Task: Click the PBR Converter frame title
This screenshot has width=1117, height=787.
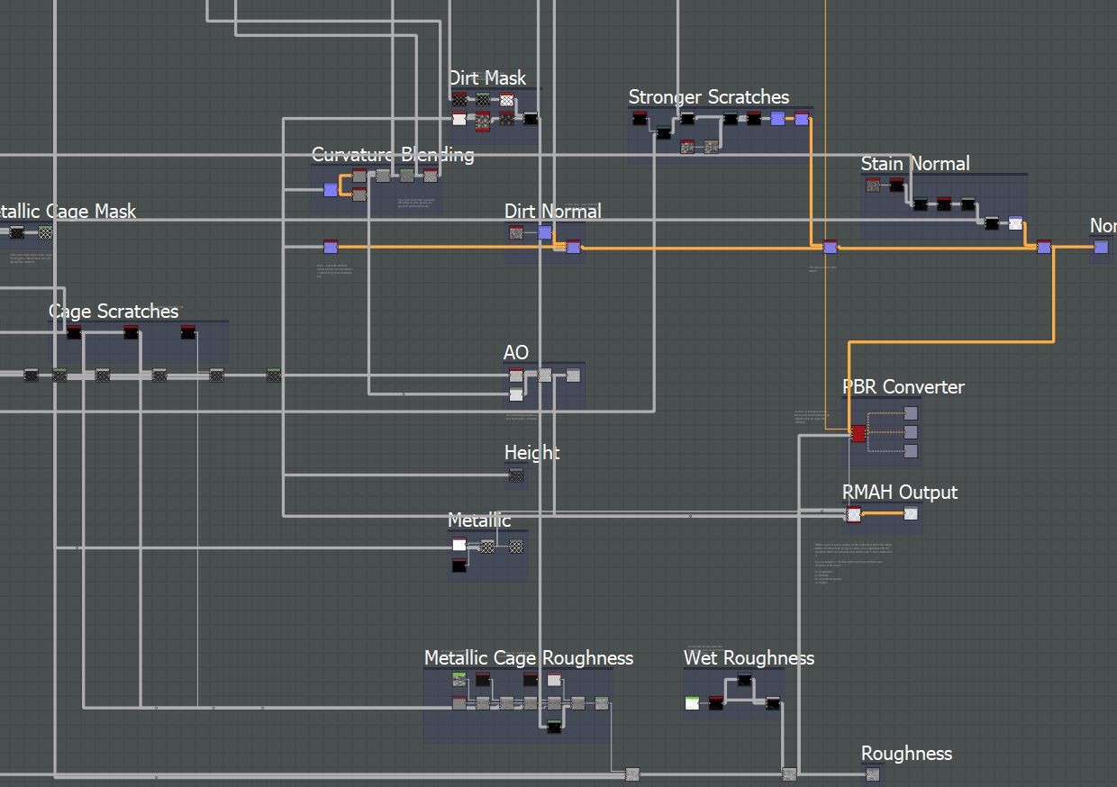Action: coord(904,387)
